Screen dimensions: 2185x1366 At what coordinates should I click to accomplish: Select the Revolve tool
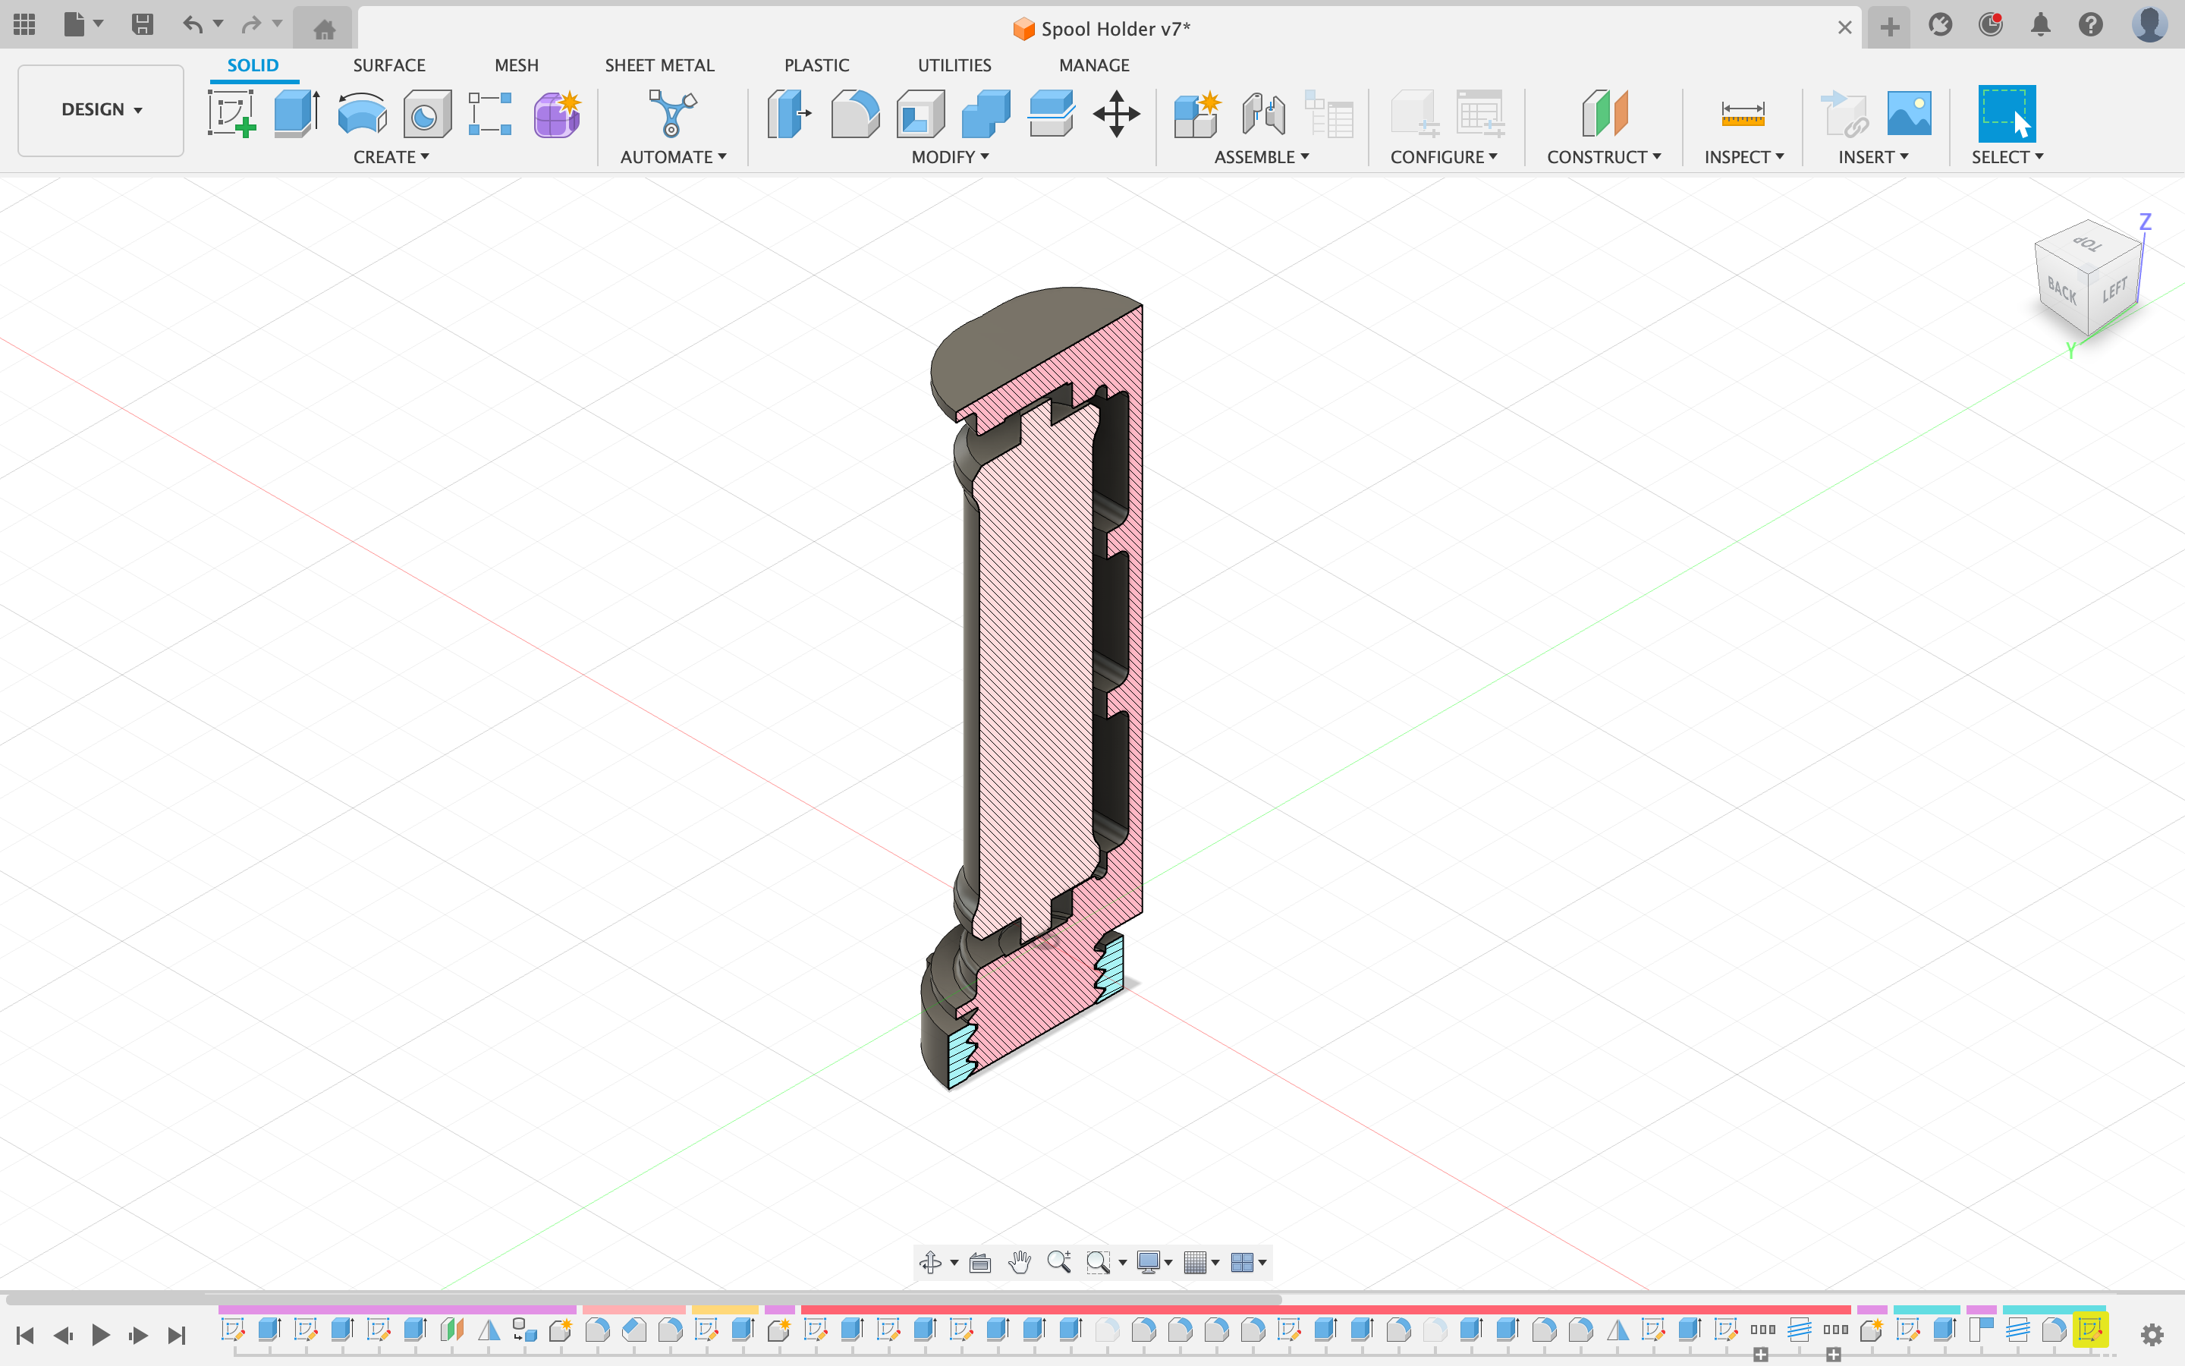click(361, 114)
